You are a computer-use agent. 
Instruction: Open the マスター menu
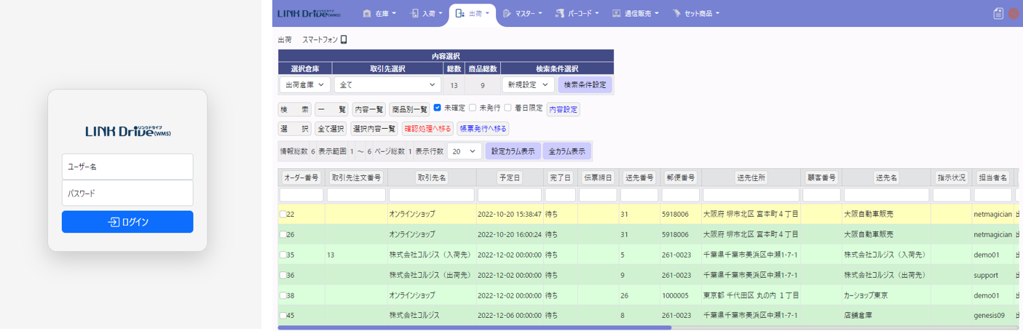pos(522,13)
